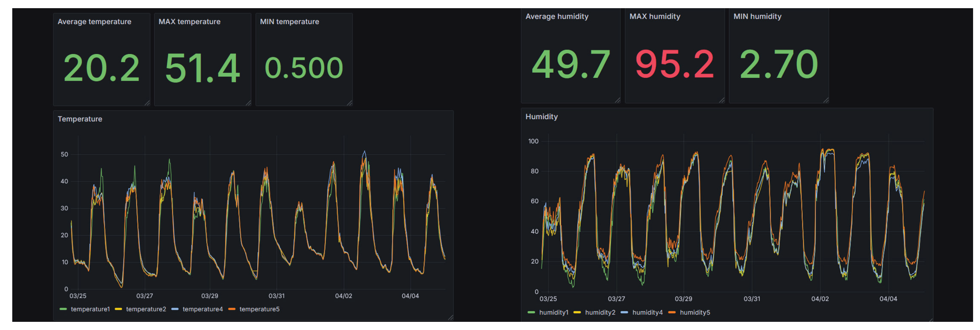Open the Humidity panel title menu
The image size is (980, 330).
point(541,116)
